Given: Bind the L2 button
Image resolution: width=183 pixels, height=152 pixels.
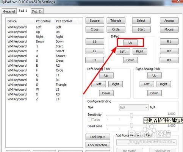Looking at the screenshot, I should (x=95, y=51).
